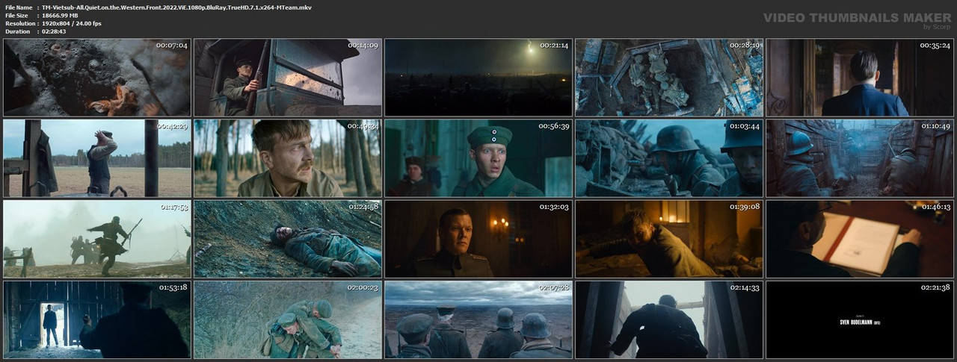The width and height of the screenshot is (957, 362).
Task: Click the thumbnail stamped 01:24:58
Action: [288, 239]
